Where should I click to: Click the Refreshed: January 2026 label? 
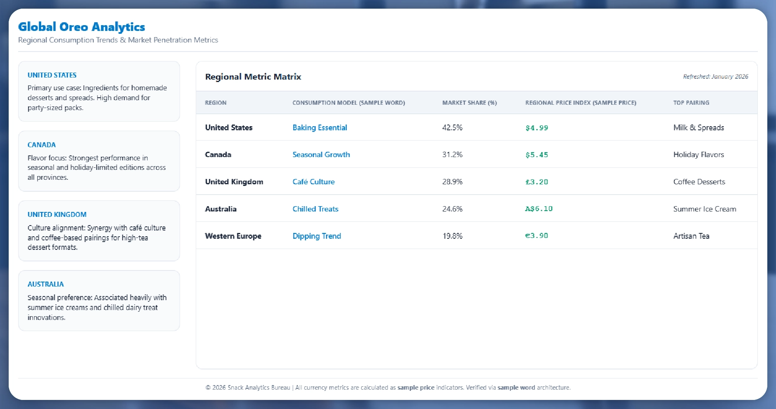715,77
